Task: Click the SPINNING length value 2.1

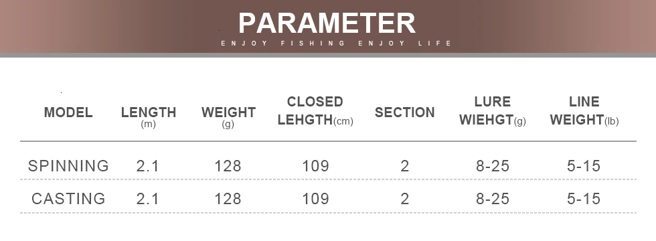Action: click(x=148, y=166)
